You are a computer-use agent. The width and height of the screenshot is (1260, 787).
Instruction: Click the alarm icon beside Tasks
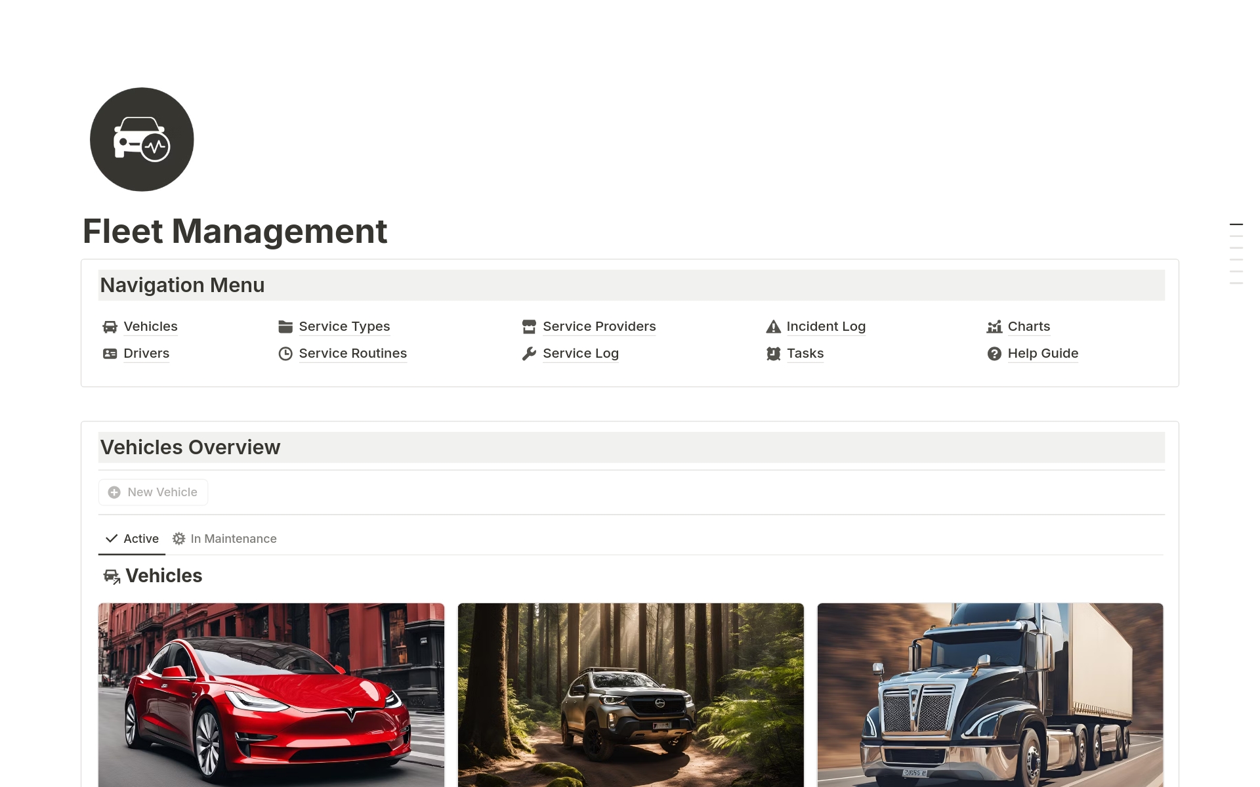coord(774,353)
